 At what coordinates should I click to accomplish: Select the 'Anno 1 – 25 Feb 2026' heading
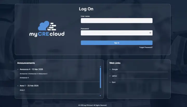pos(29,86)
